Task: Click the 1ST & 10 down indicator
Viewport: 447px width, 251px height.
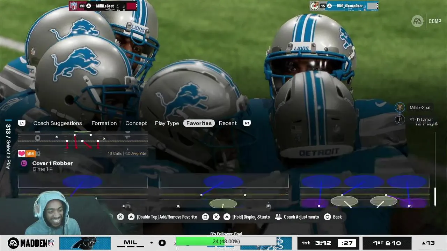Action: (387, 243)
